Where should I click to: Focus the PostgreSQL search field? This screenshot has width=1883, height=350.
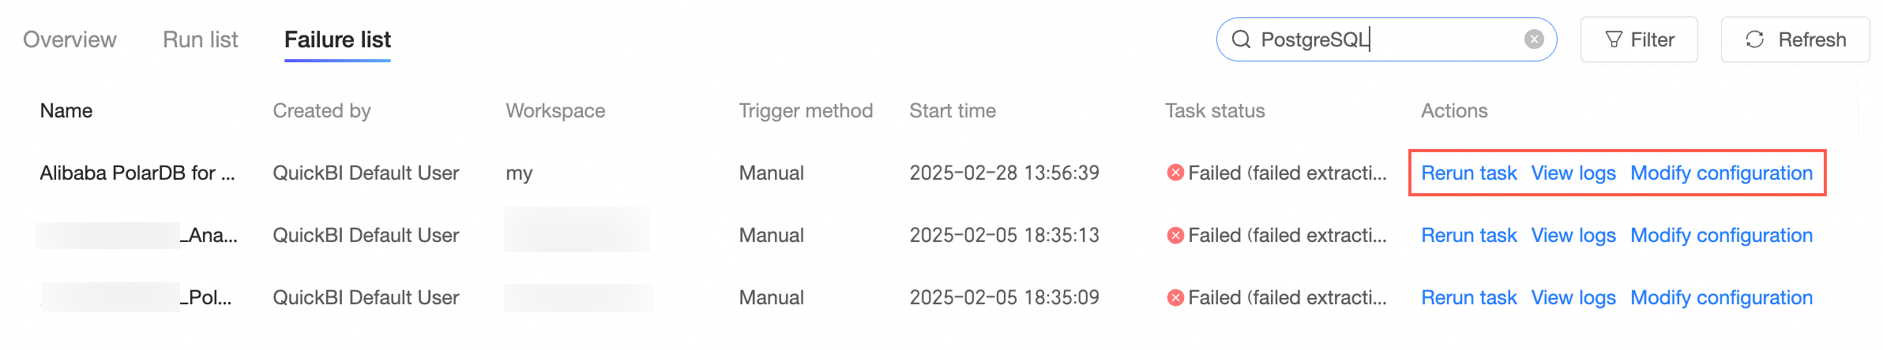coord(1382,39)
